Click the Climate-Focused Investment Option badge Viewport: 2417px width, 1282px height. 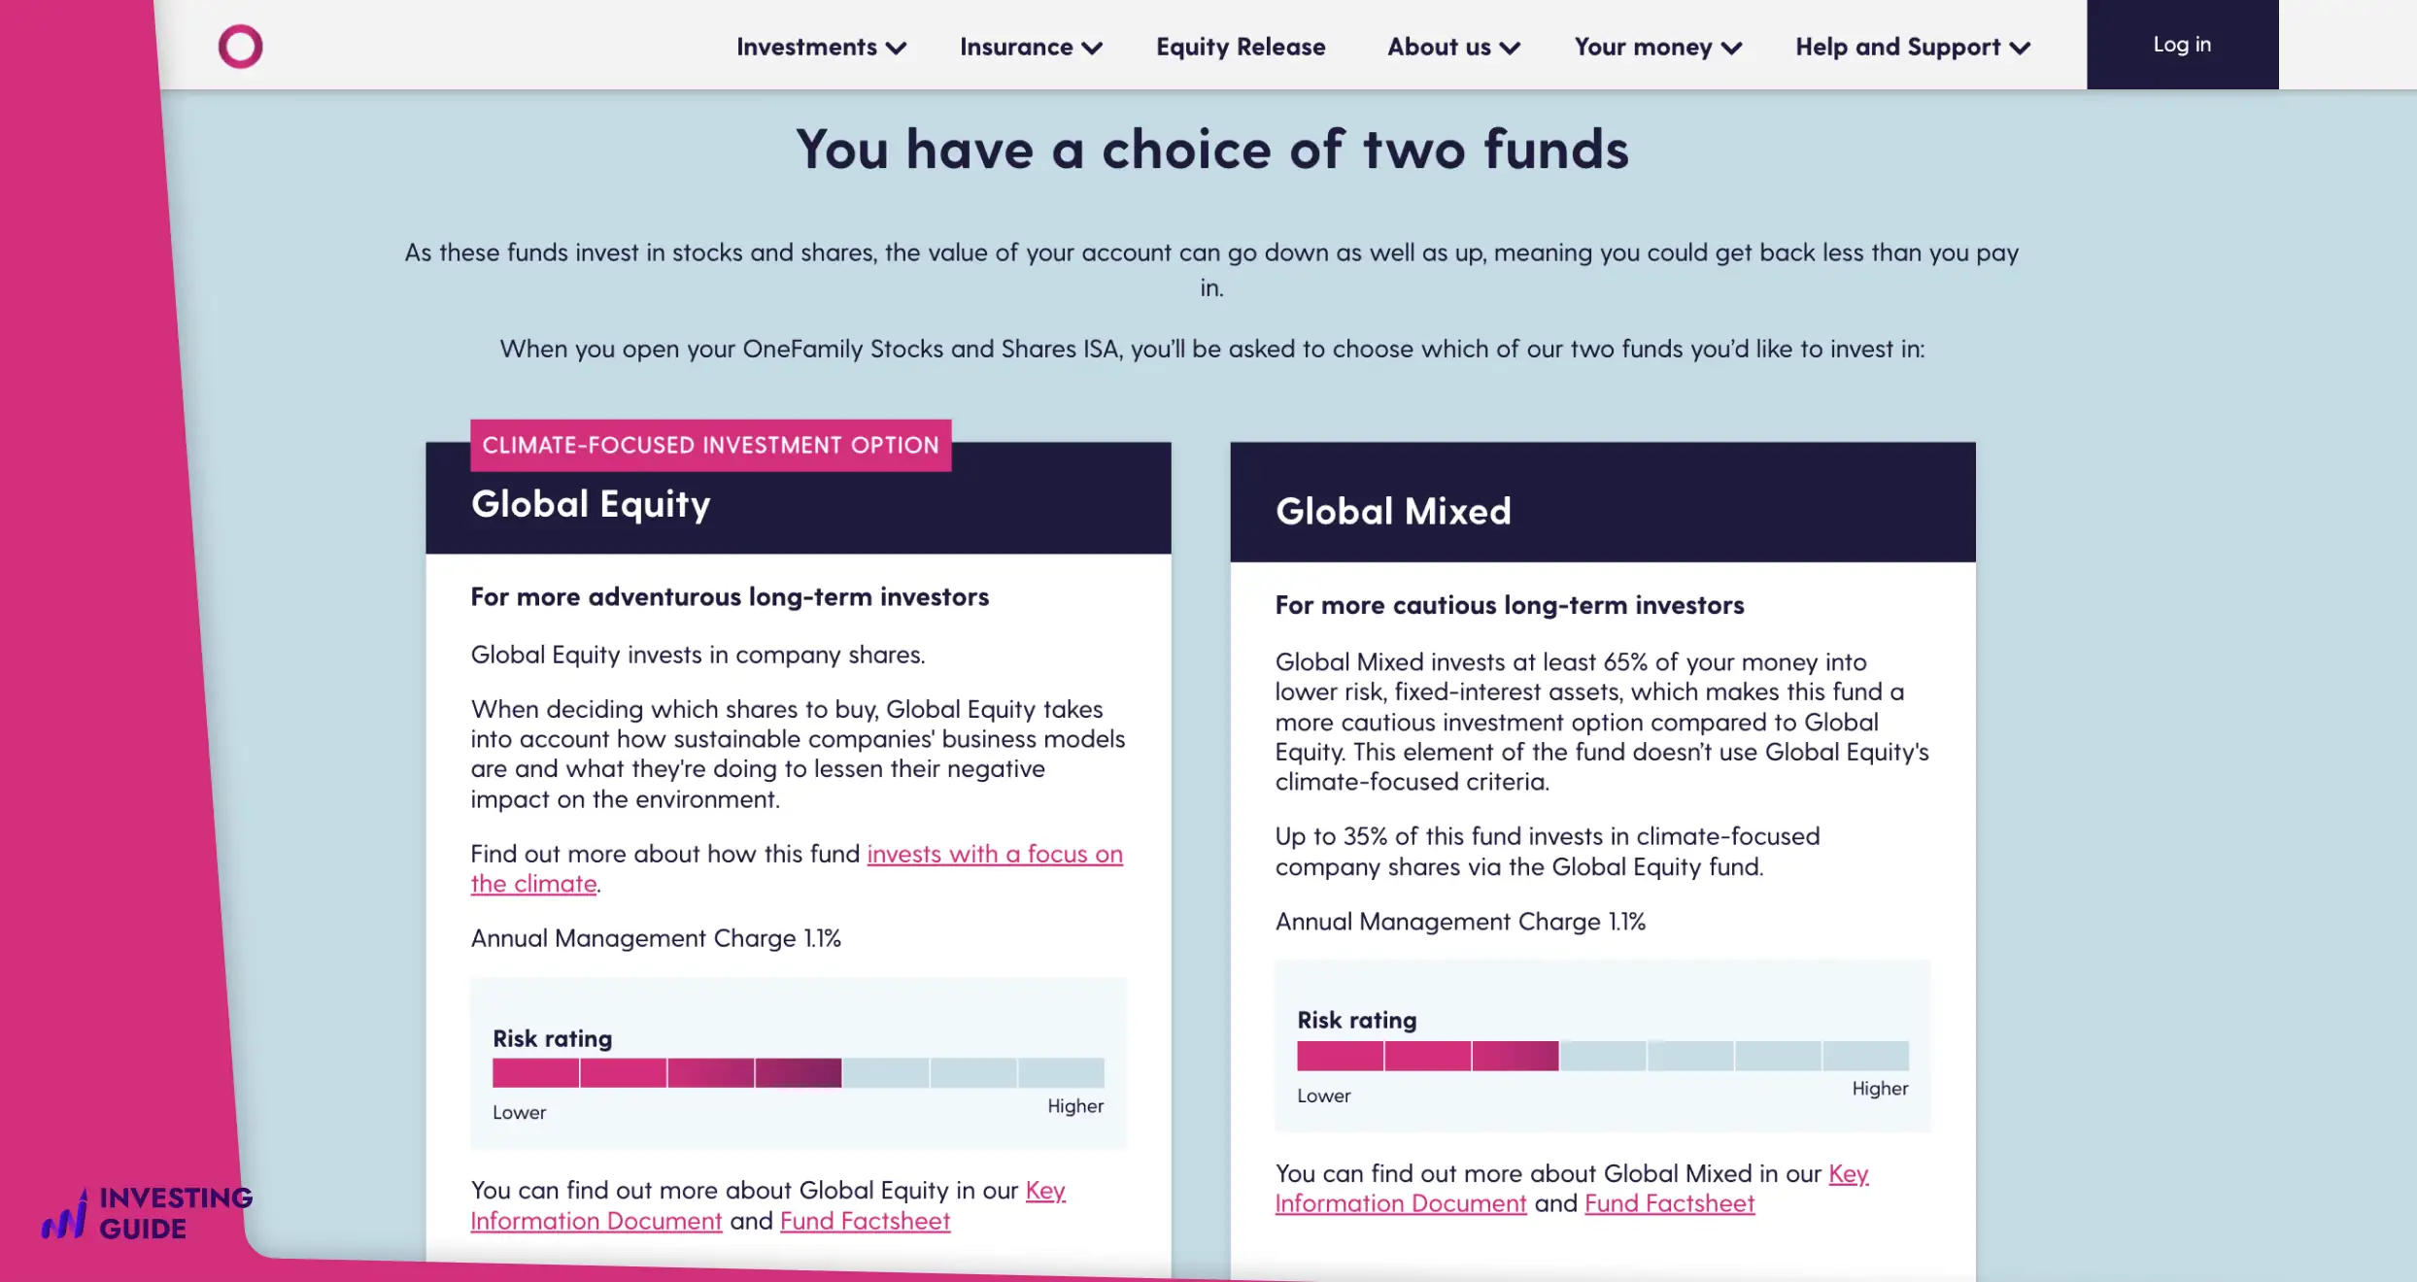point(710,445)
